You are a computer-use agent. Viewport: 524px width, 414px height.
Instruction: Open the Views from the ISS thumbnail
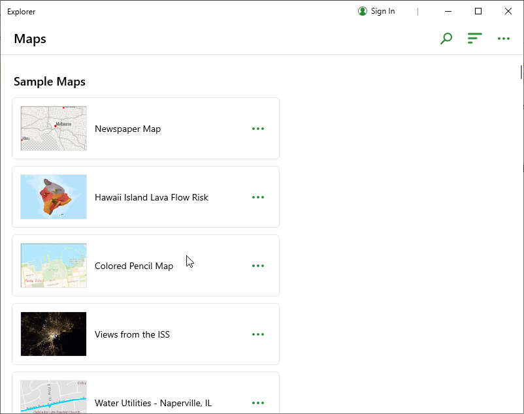tap(54, 334)
